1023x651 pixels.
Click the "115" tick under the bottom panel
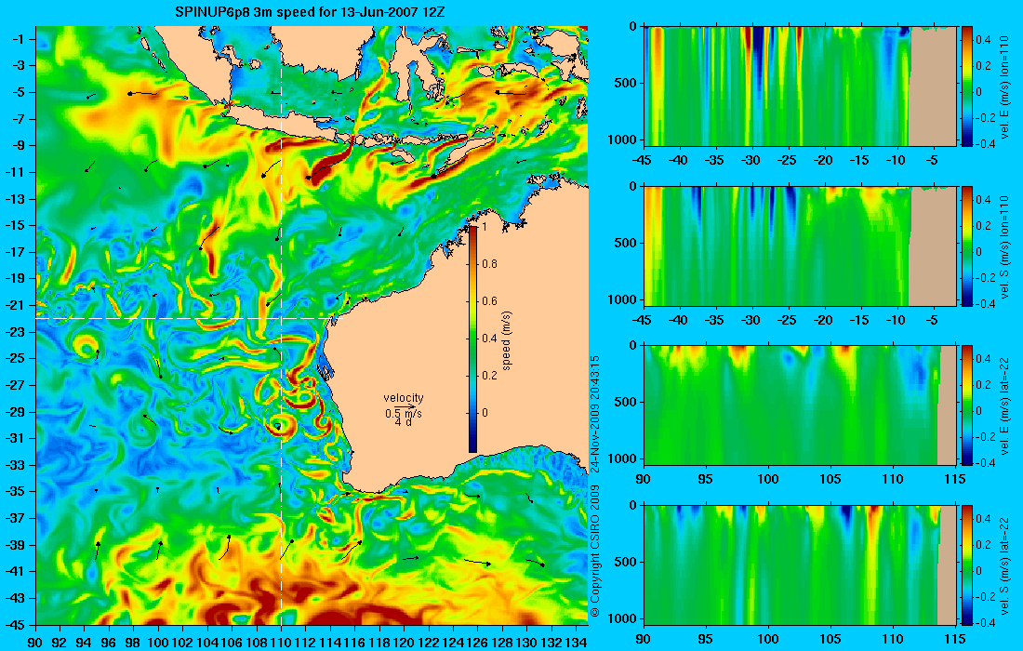point(956,639)
